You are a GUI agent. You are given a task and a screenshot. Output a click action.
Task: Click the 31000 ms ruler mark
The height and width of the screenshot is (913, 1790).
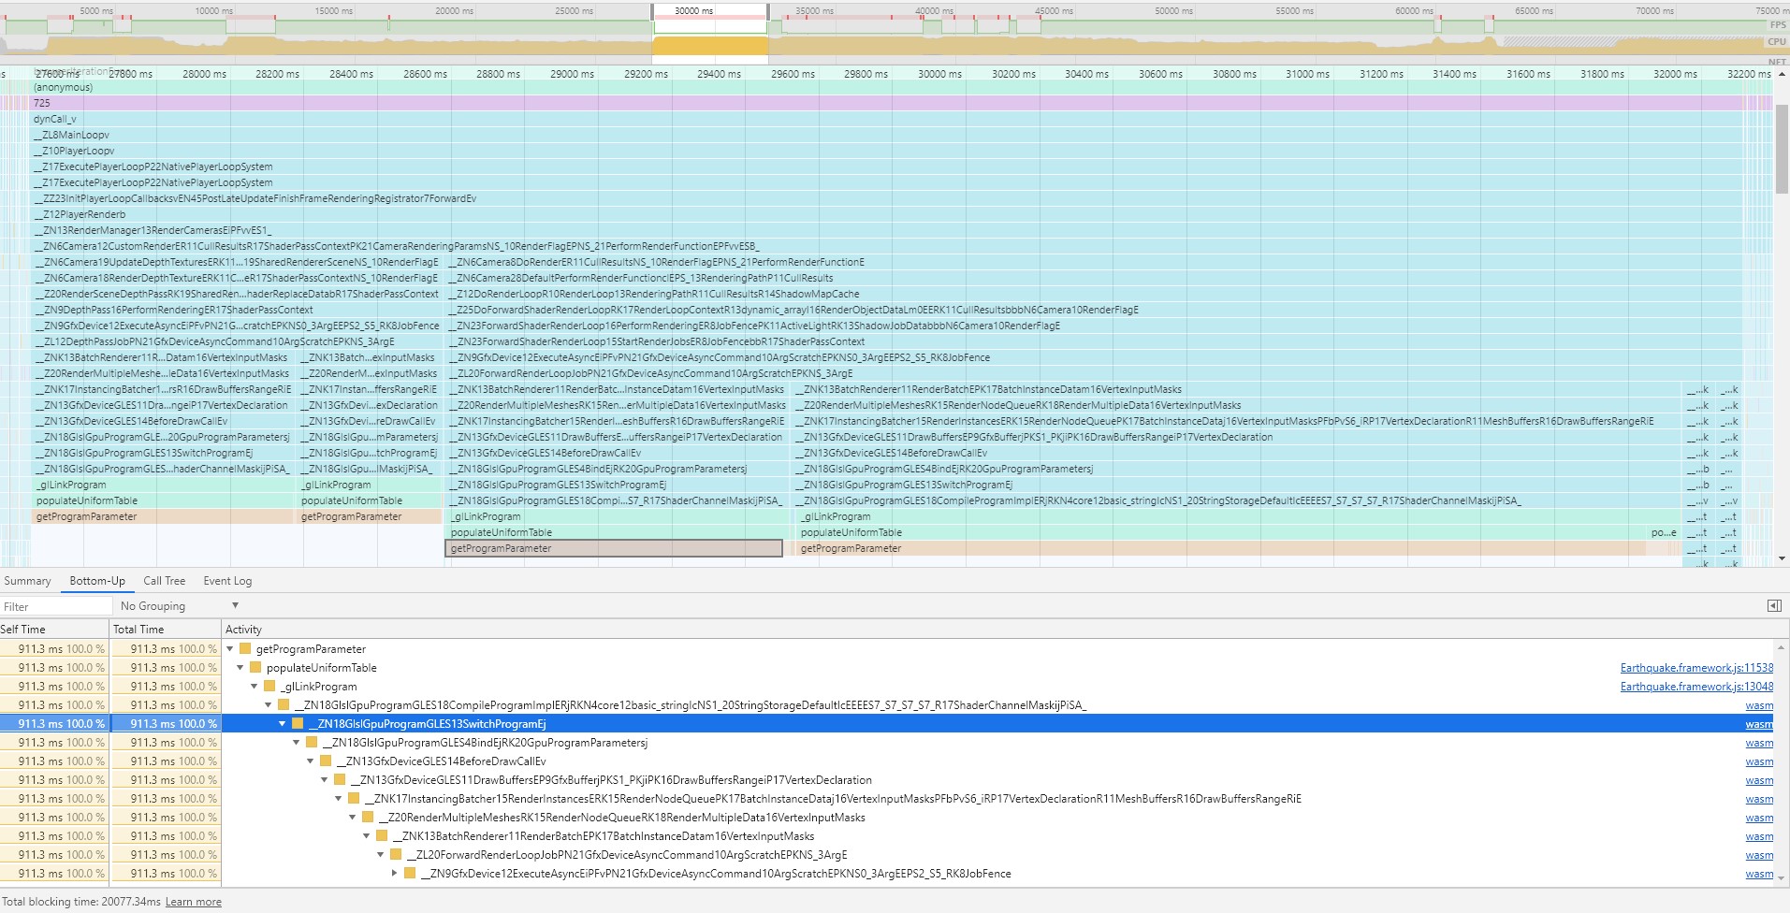pyautogui.click(x=1306, y=74)
